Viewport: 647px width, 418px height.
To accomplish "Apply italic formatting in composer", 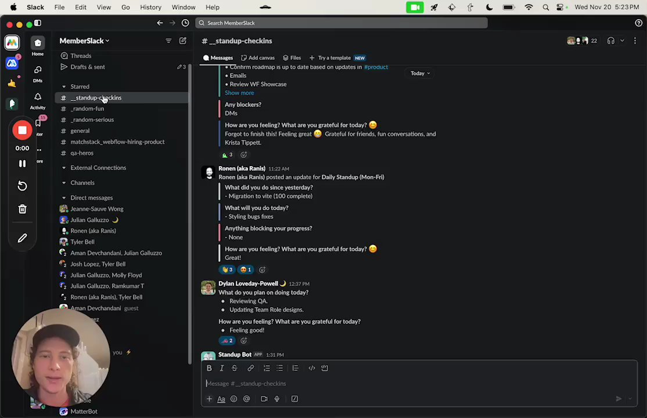I will coord(222,368).
